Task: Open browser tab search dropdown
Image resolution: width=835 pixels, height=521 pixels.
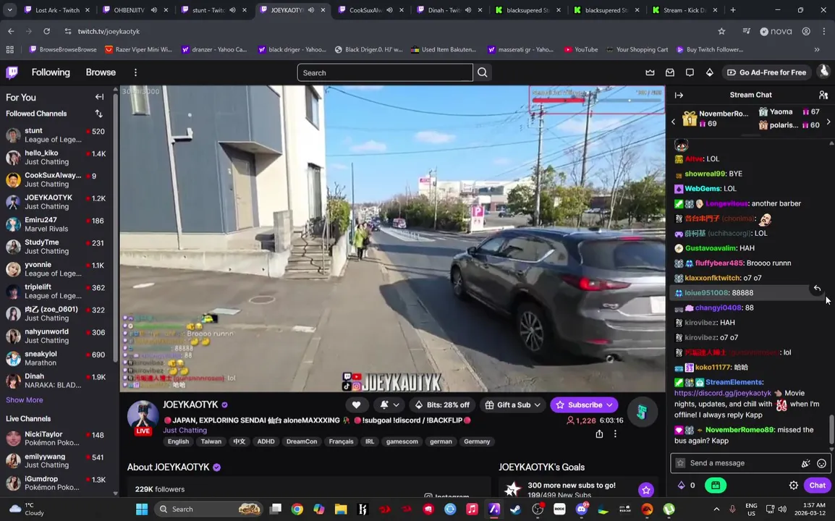Action: click(9, 10)
